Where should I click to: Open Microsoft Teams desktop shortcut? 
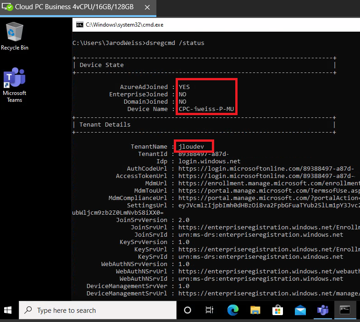(x=15, y=85)
